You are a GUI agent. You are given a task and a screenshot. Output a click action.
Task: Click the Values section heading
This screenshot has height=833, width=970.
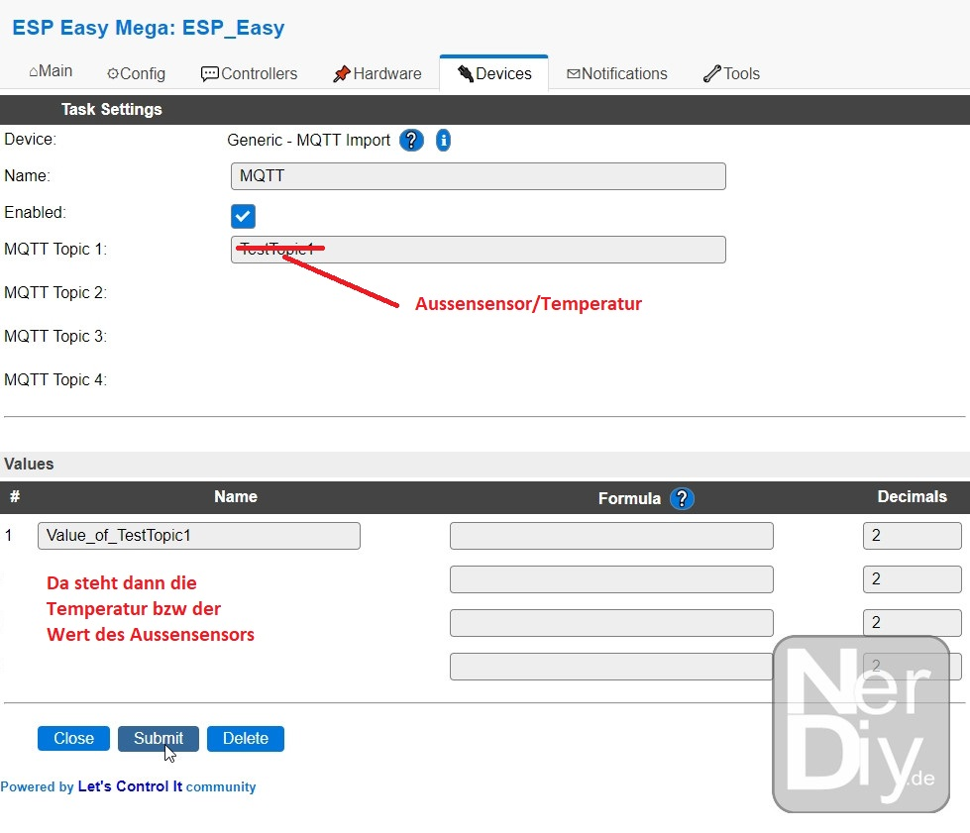[x=29, y=464]
